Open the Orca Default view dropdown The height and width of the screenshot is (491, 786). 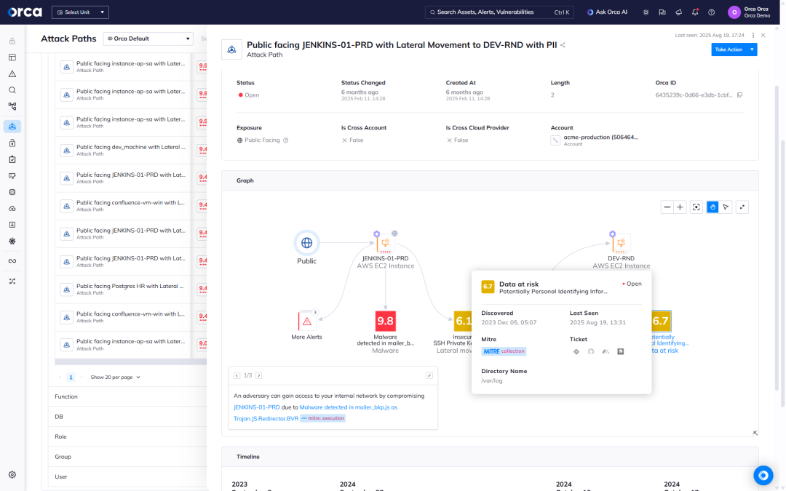click(148, 39)
